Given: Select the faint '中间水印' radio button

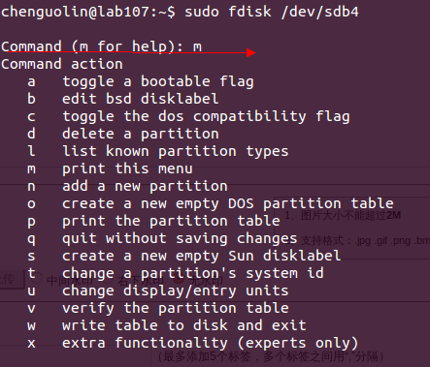Looking at the screenshot, I should [x=37, y=277].
